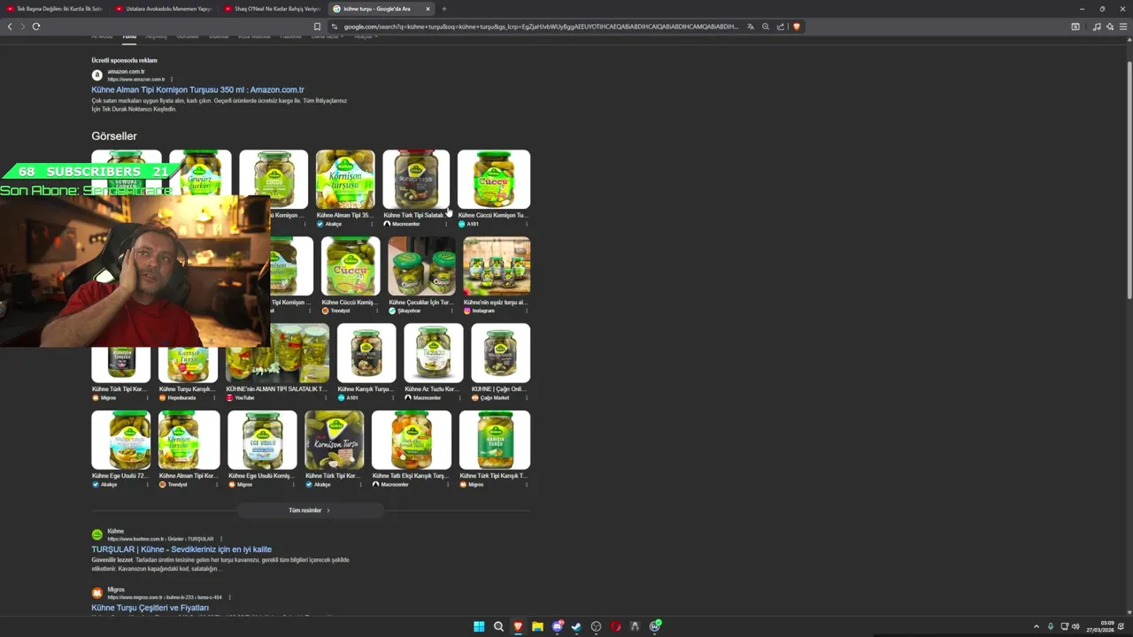The height and width of the screenshot is (637, 1133).
Task: Open the Kühne'nin eşsiz turşu Instagram image
Action: (497, 265)
